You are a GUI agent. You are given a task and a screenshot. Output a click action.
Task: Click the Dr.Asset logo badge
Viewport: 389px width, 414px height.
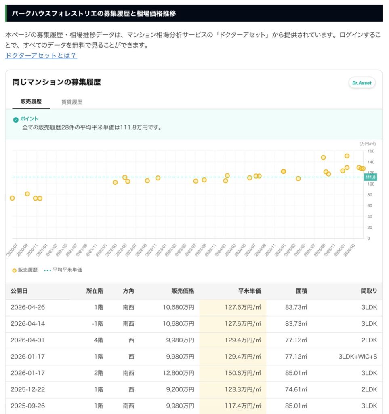pos(362,83)
